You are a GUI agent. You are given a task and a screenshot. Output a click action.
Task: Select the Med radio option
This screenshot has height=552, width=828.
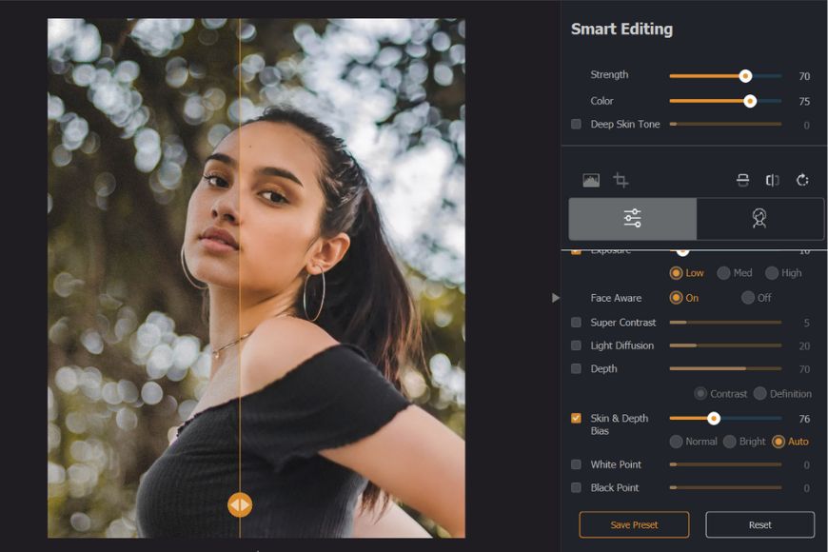tap(723, 273)
